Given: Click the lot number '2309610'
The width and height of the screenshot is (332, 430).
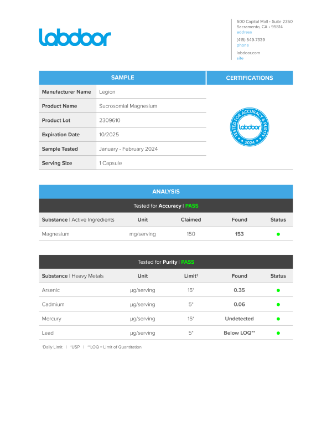Looking at the screenshot, I should click(110, 120).
